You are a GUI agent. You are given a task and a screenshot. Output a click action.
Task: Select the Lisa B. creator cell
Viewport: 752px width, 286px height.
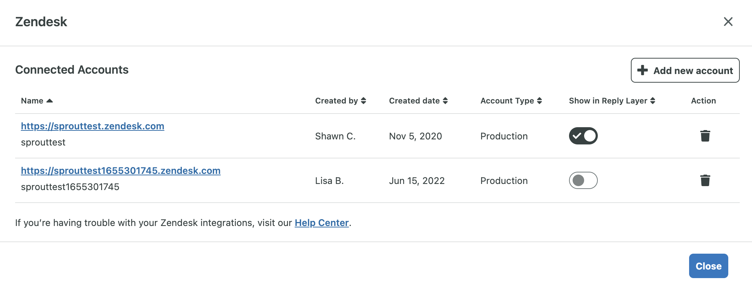pos(329,181)
